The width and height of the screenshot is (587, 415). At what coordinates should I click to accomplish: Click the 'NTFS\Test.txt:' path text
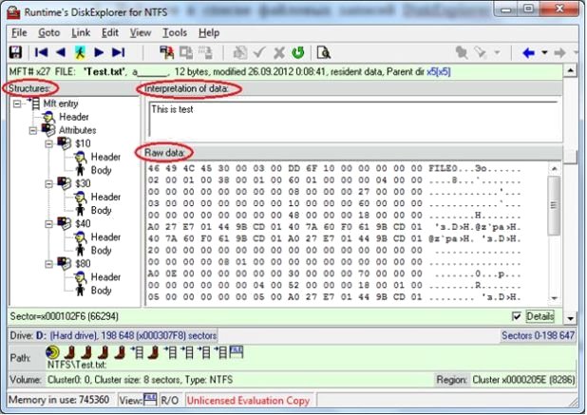77,365
